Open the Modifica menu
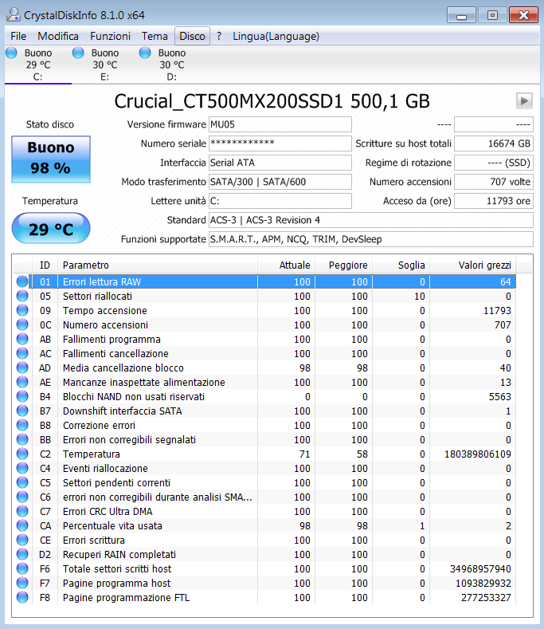 click(58, 36)
